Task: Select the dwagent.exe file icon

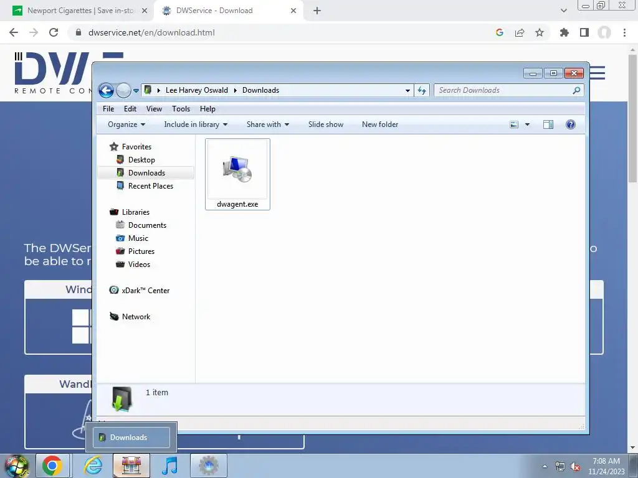Action: coord(237,169)
